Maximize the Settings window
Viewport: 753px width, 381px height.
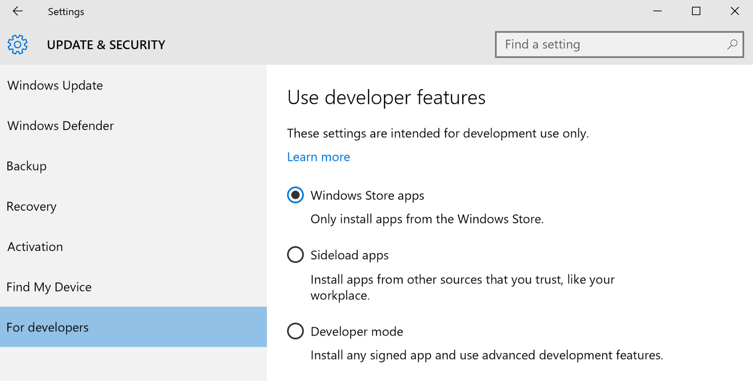[696, 11]
